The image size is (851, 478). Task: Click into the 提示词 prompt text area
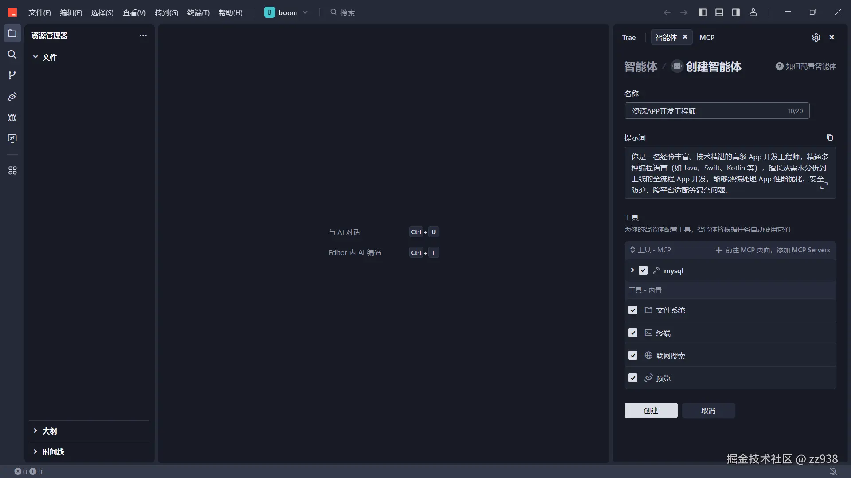pos(730,173)
